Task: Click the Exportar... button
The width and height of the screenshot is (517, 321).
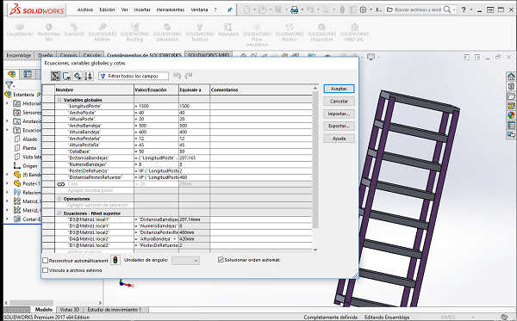Action: pos(339,127)
